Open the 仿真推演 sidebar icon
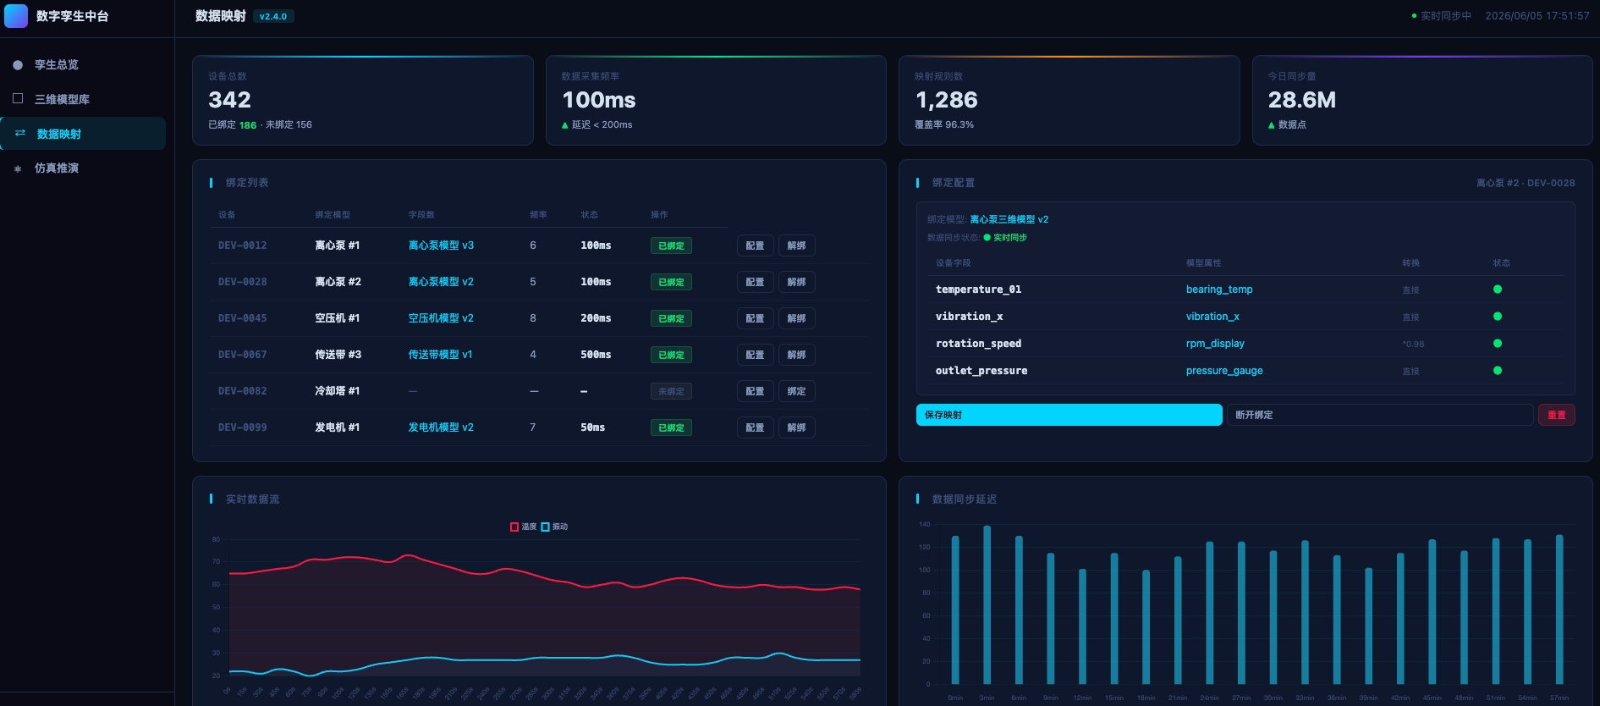 tap(18, 168)
